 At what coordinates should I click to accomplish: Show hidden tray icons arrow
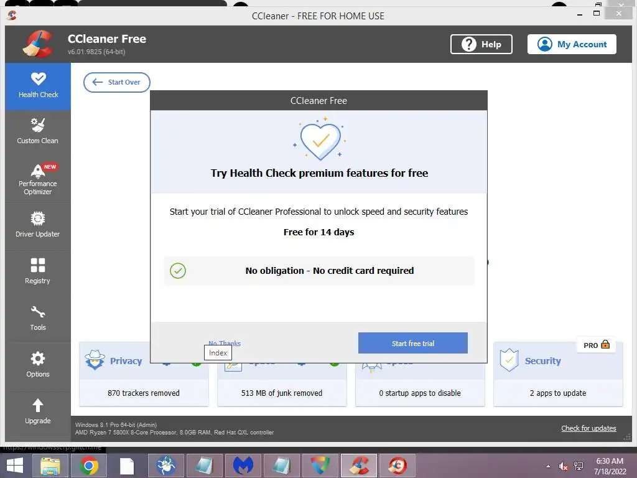tap(549, 466)
